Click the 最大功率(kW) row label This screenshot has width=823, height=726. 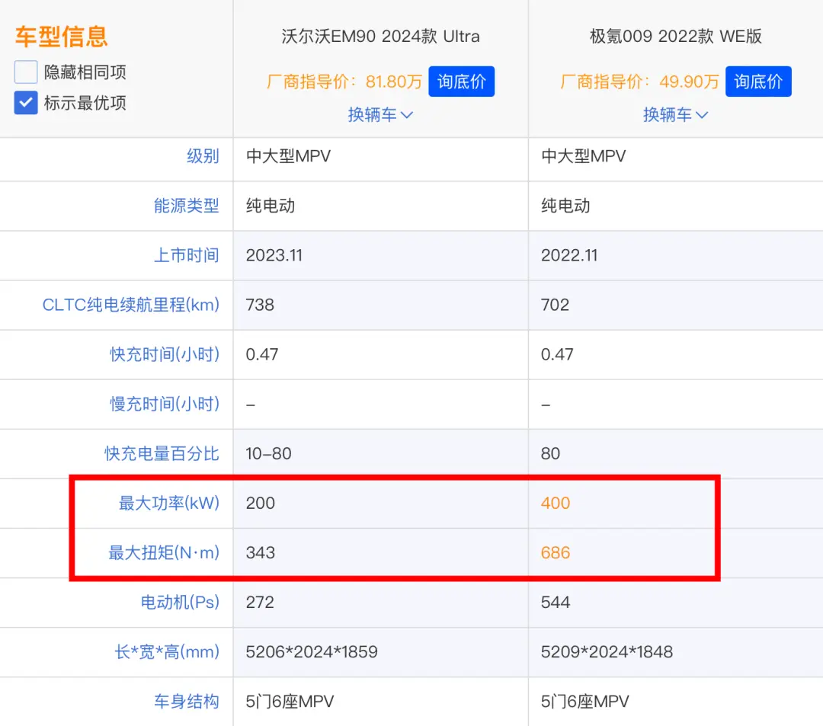[x=169, y=503]
